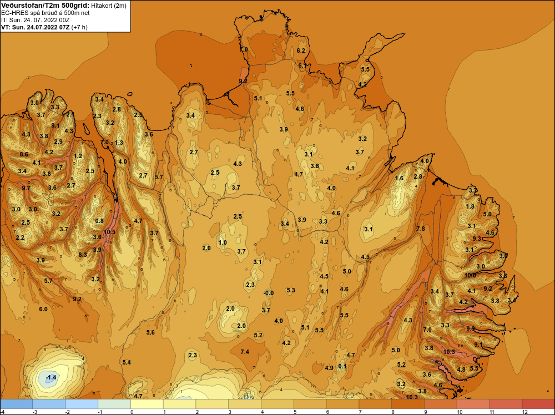Select the '1.6' temperature value

[399, 178]
